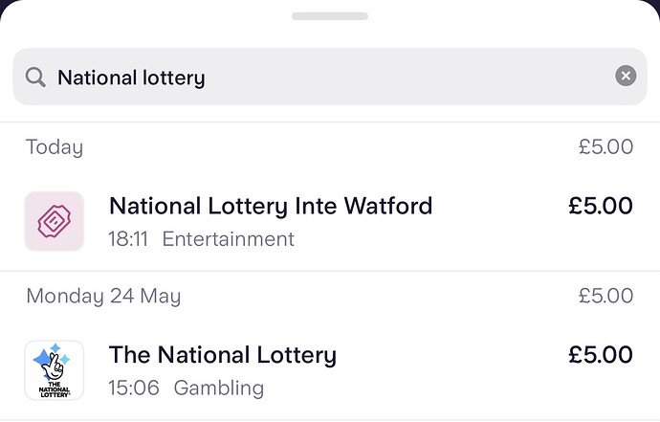Click the Monday 24 May section header
The image size is (660, 422).
click(103, 296)
